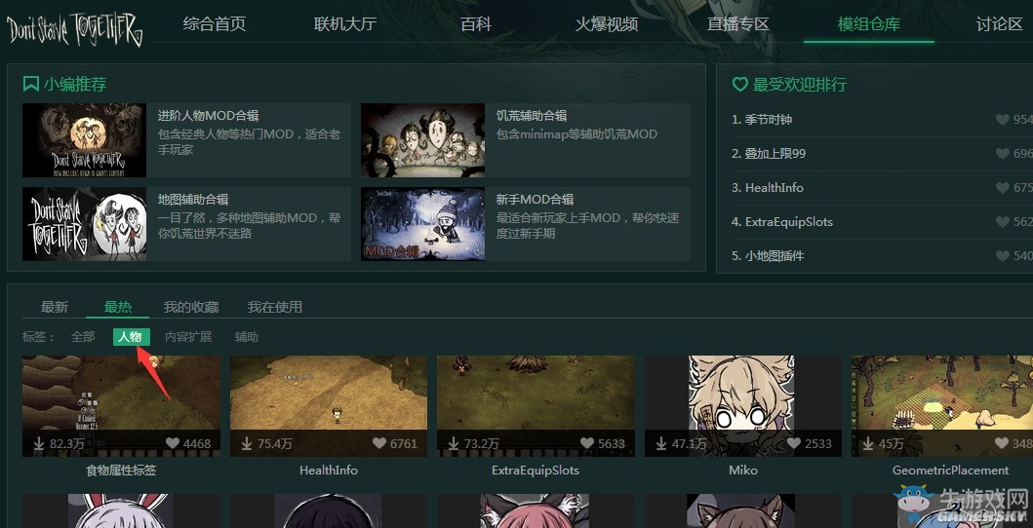Click the 新手MOD合辑 title link
Viewport: 1033px width, 528px height.
point(535,200)
